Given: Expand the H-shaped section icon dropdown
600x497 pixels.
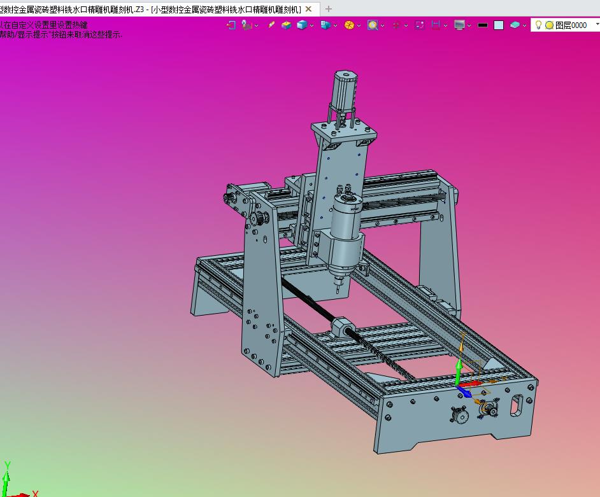Looking at the screenshot, I should click(x=445, y=25).
